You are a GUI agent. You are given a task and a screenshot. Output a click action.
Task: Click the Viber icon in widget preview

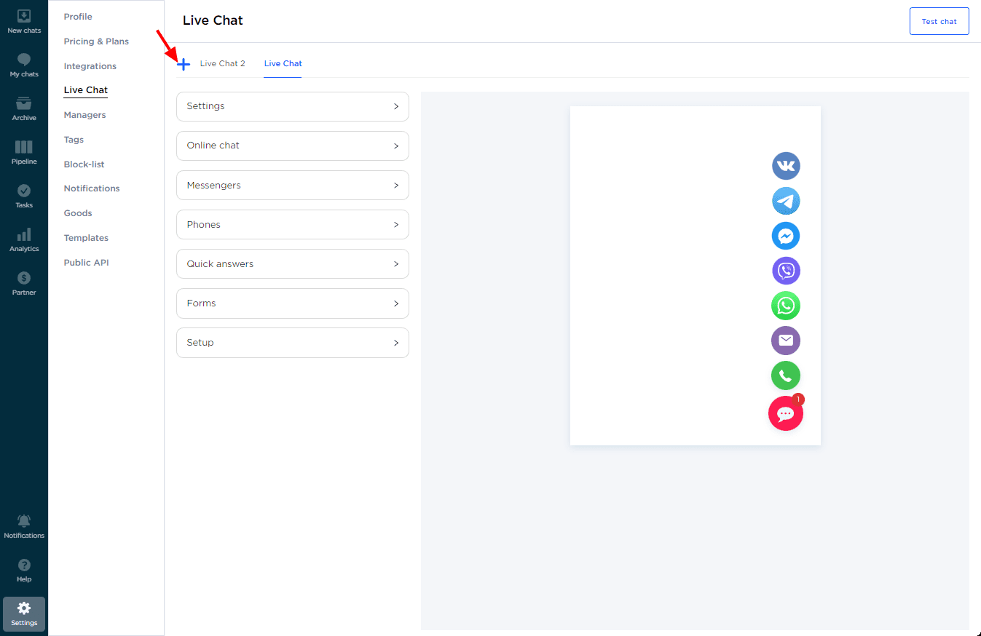786,271
